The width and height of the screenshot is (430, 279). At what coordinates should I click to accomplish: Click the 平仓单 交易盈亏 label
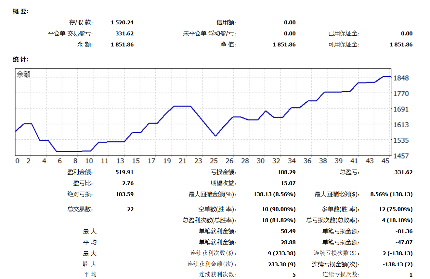pyautogui.click(x=71, y=33)
